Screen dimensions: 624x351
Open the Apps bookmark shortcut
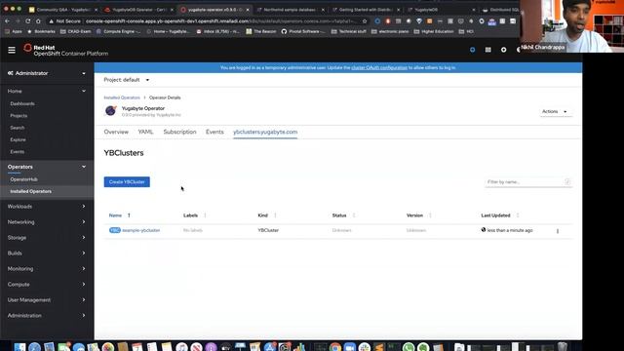pos(15,31)
